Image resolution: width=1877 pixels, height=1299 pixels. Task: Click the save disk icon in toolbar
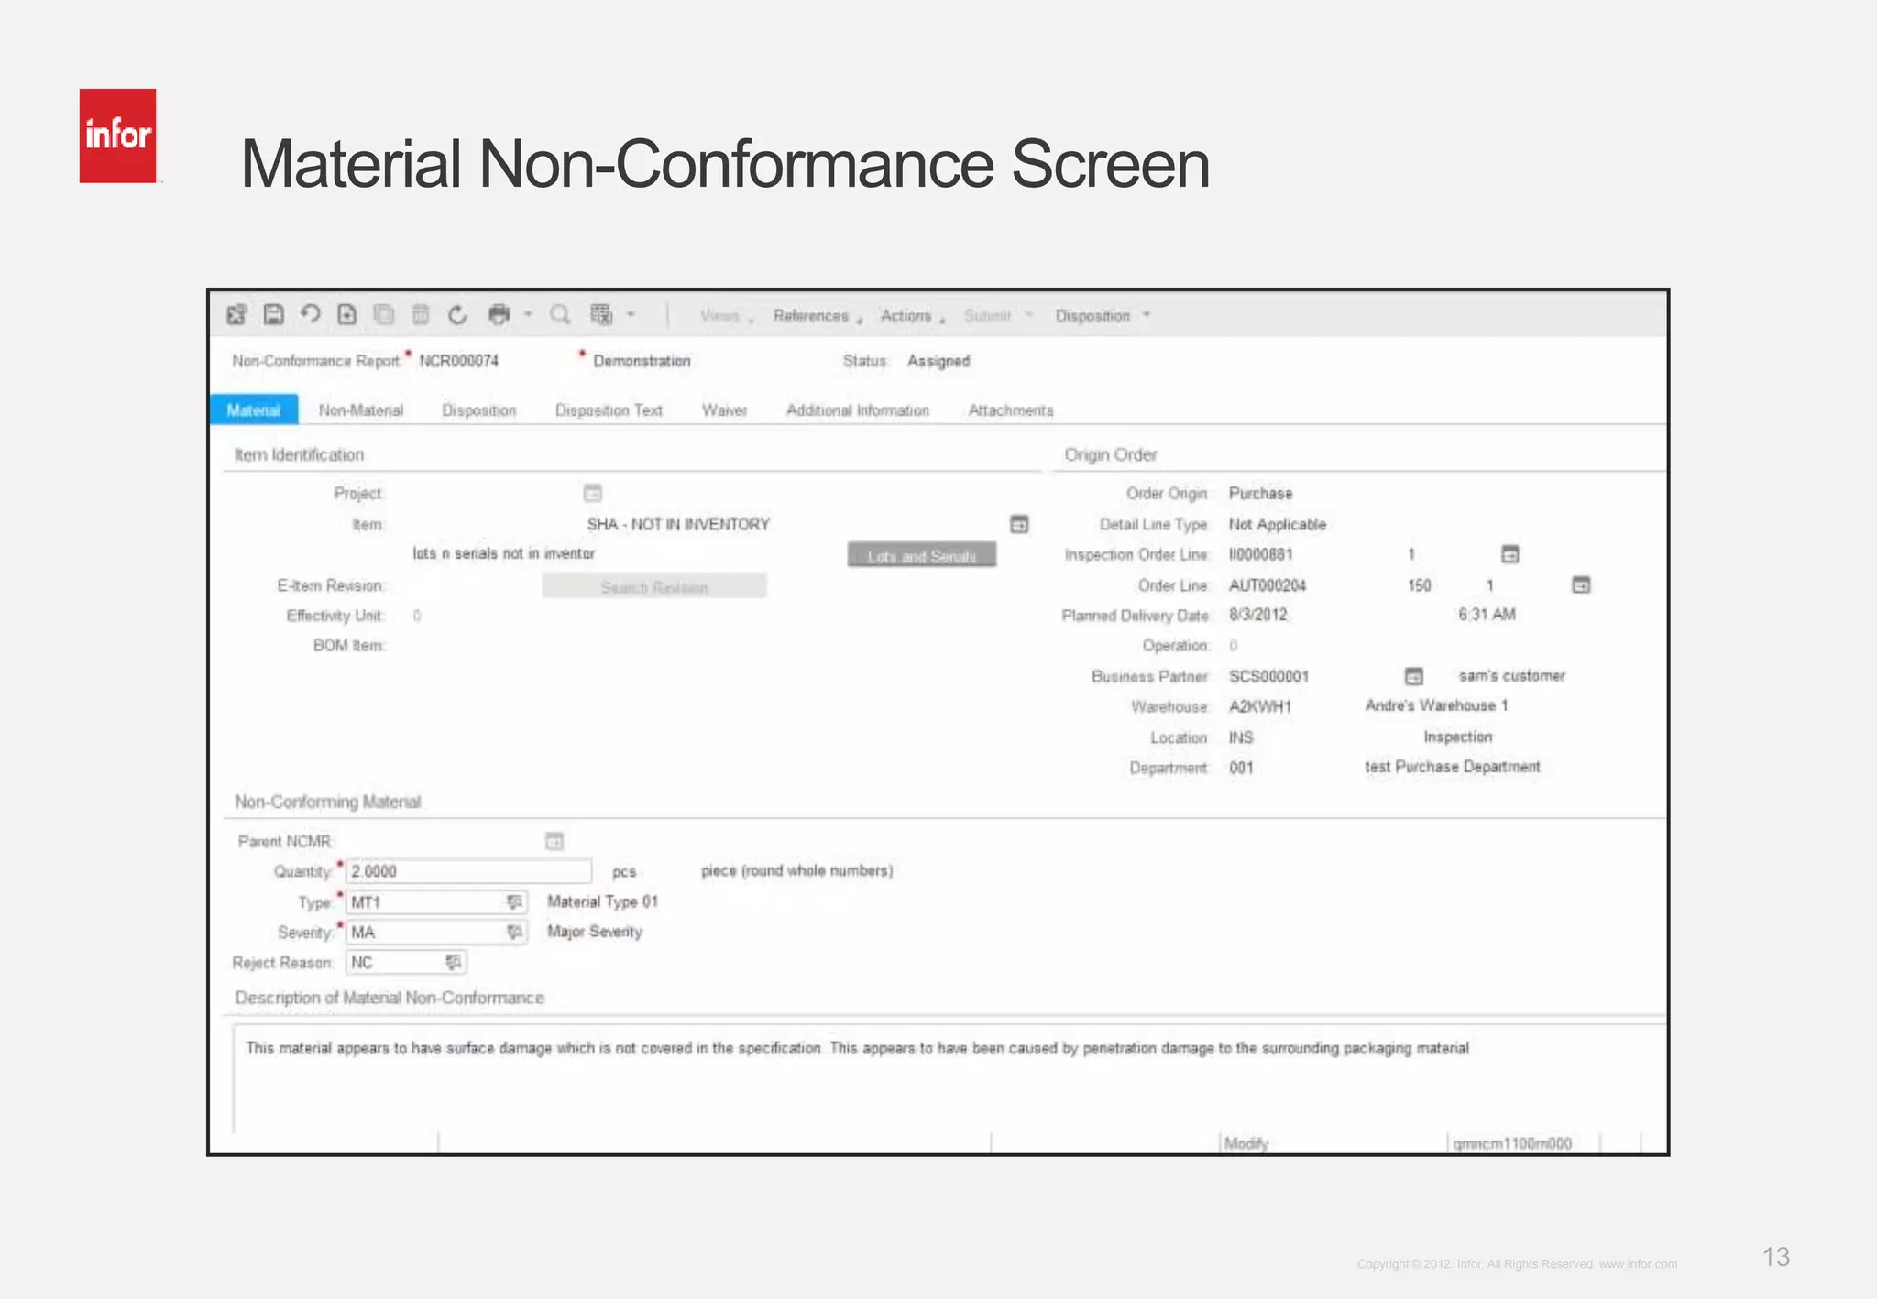(273, 314)
